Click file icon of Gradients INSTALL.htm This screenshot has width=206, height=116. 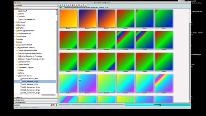[x=21, y=79]
